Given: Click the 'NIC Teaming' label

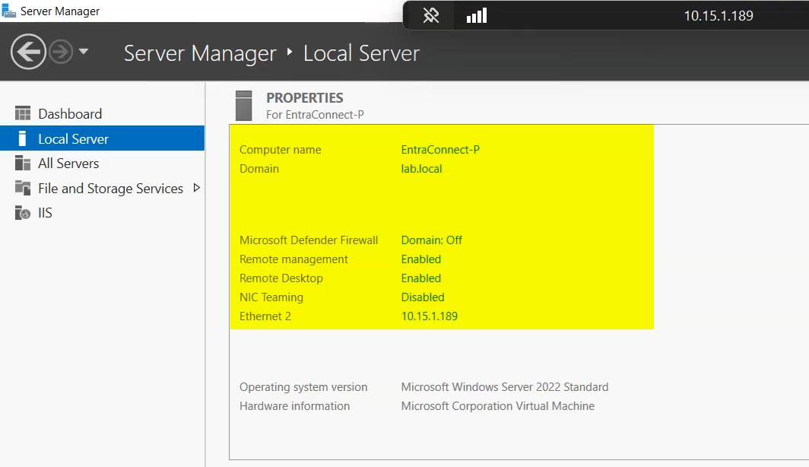Looking at the screenshot, I should pos(271,297).
